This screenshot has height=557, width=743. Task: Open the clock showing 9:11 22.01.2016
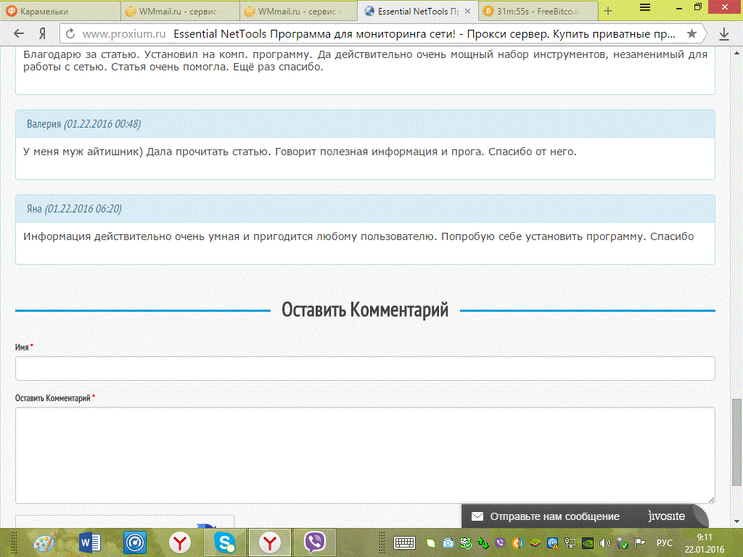click(x=704, y=543)
